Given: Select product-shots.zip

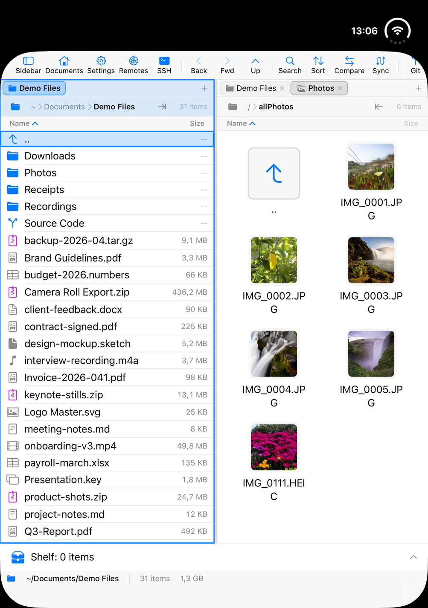Looking at the screenshot, I should (x=108, y=497).
